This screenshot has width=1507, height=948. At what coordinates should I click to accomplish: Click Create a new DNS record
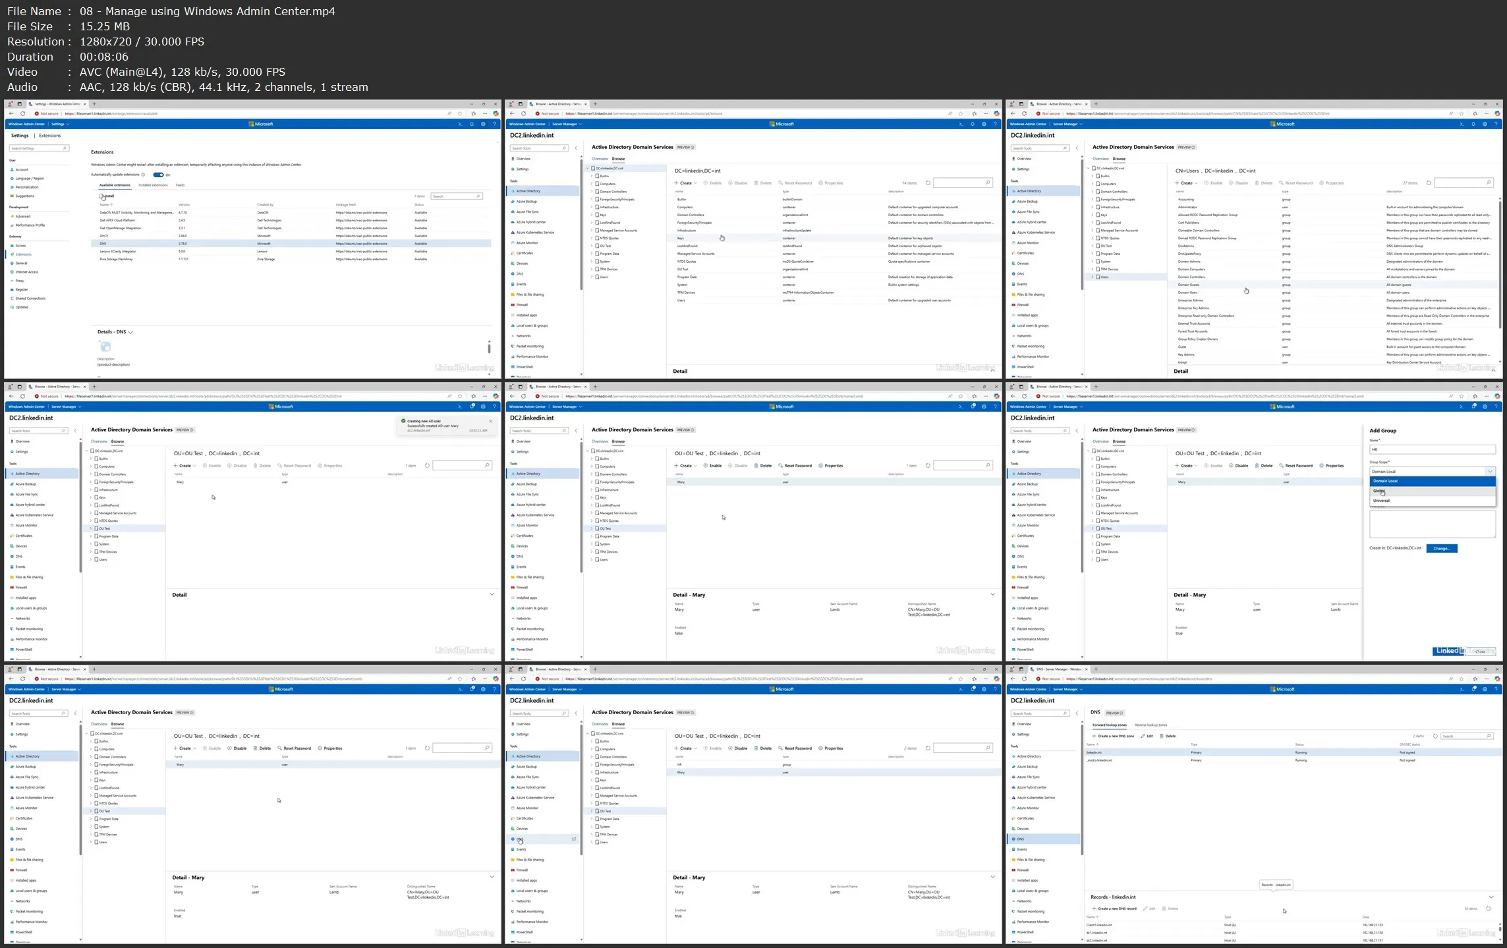coord(1114,908)
